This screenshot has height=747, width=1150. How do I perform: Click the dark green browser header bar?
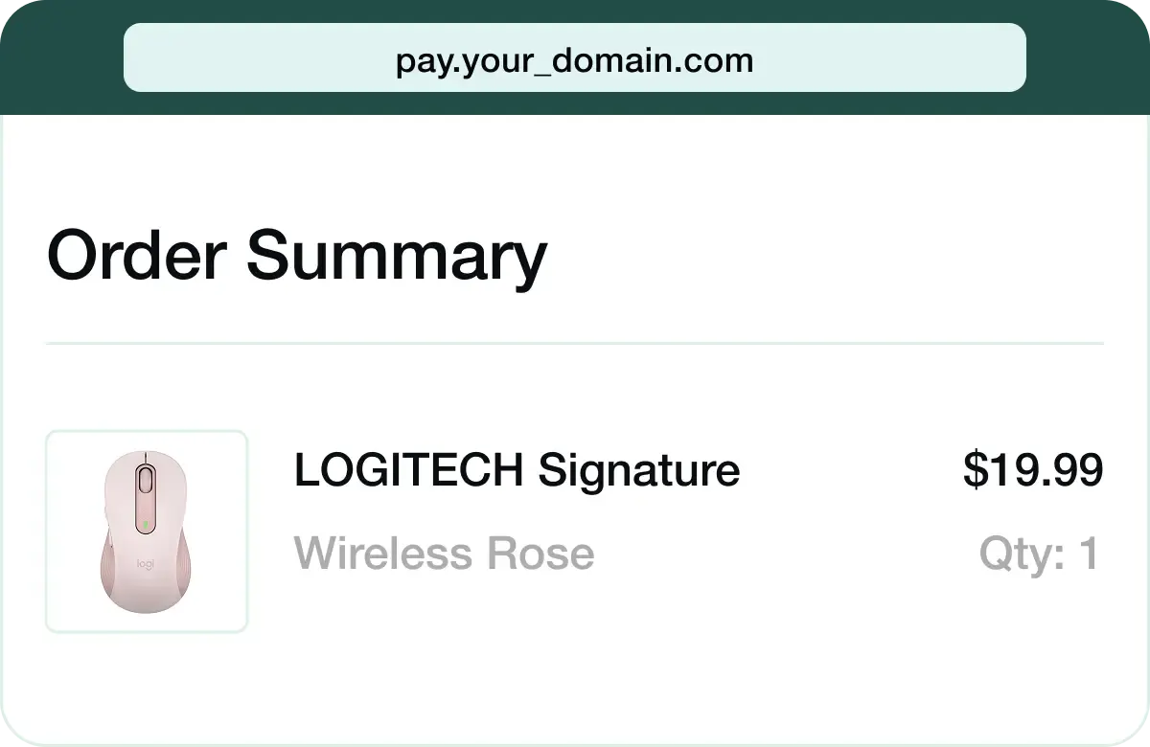point(57,57)
